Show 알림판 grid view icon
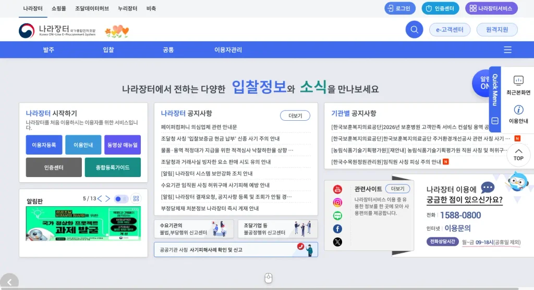 (136, 198)
